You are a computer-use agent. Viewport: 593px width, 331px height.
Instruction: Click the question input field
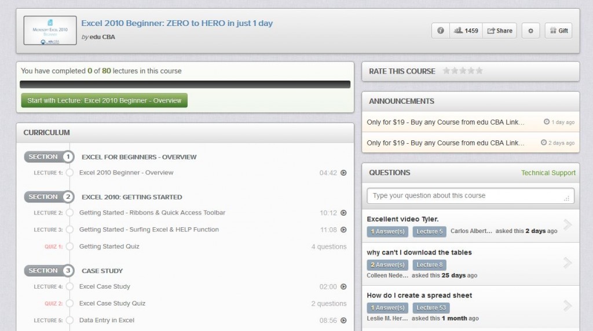point(470,196)
